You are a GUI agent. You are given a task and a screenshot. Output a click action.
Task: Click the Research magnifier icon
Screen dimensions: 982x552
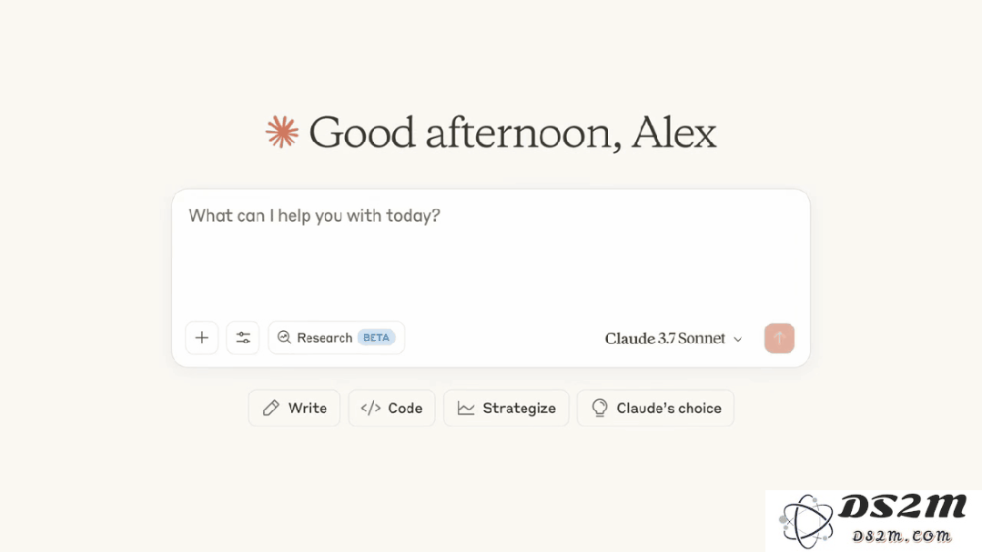284,337
